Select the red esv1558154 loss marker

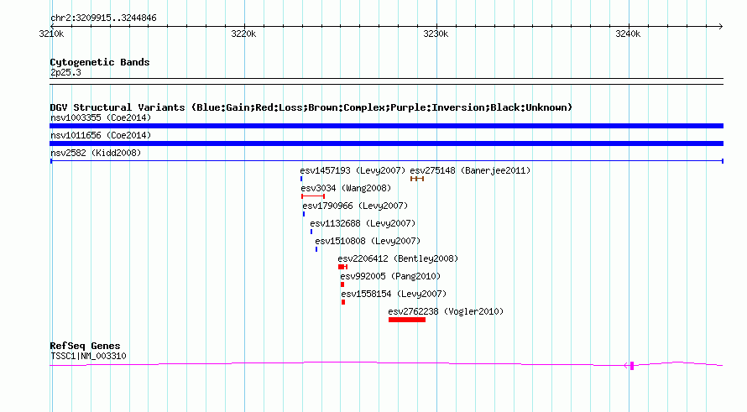(343, 302)
